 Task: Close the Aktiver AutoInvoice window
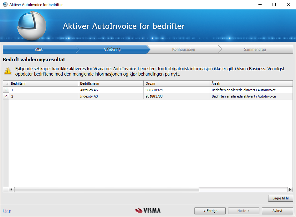click(x=288, y=4)
